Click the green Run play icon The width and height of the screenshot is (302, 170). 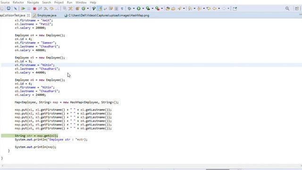[x=138, y=8]
